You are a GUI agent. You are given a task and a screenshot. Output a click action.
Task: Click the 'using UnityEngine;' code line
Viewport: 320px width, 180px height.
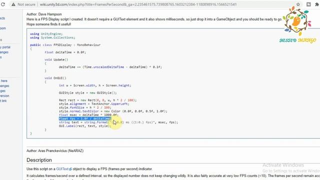coord(46,34)
